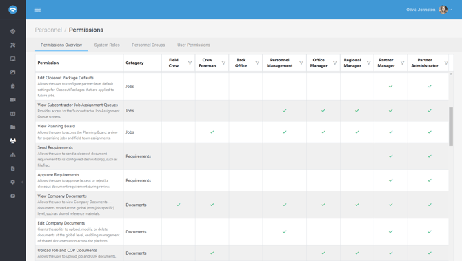The width and height of the screenshot is (462, 261).
Task: Click the Field Crew column header label
Action: tap(174, 63)
